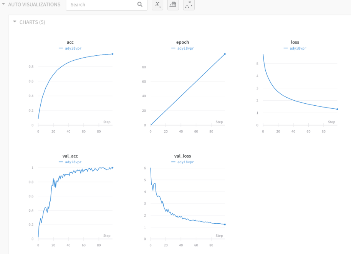Click the scatter dots outlier icon
This screenshot has height=254, width=351.
[x=189, y=5]
